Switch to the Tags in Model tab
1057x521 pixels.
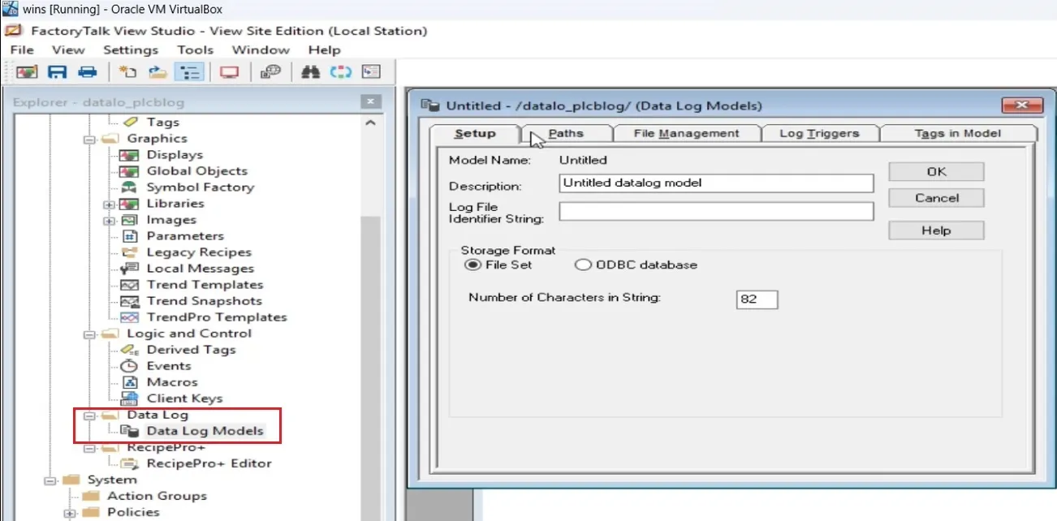point(957,133)
